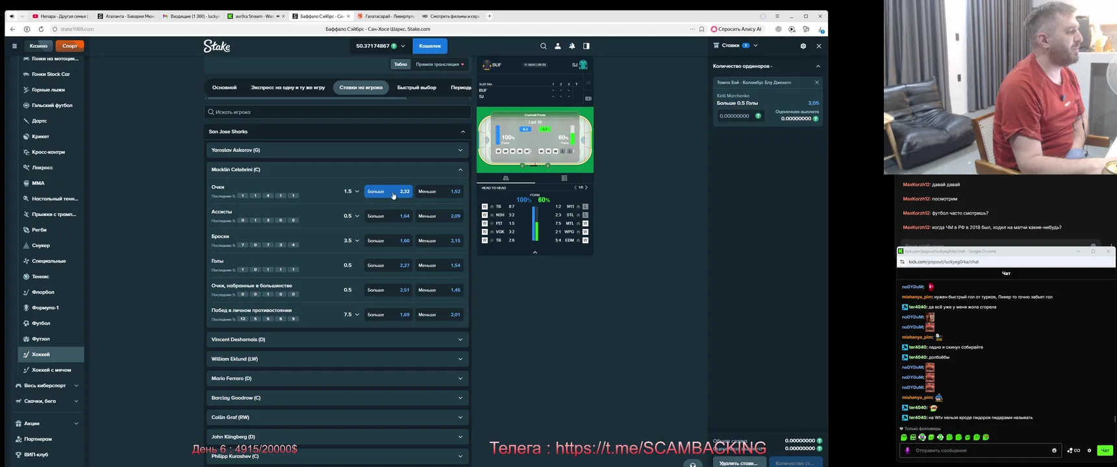1117x467 pixels.
Task: Open Формула-1 in the sports sidebar
Action: tap(51, 307)
